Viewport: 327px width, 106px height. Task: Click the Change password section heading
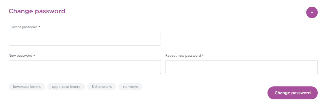(x=37, y=11)
